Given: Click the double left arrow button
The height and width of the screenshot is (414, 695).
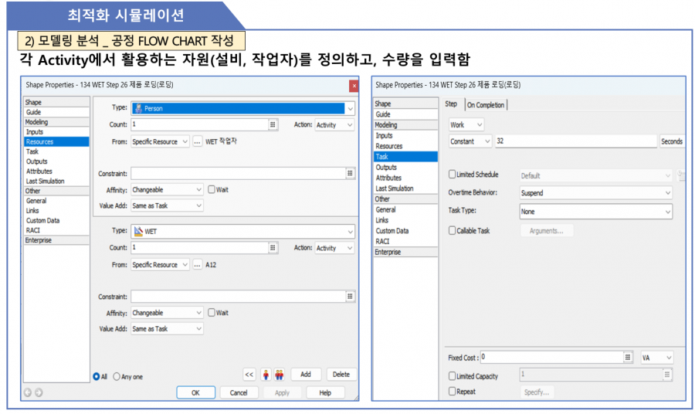Looking at the screenshot, I should coord(249,375).
